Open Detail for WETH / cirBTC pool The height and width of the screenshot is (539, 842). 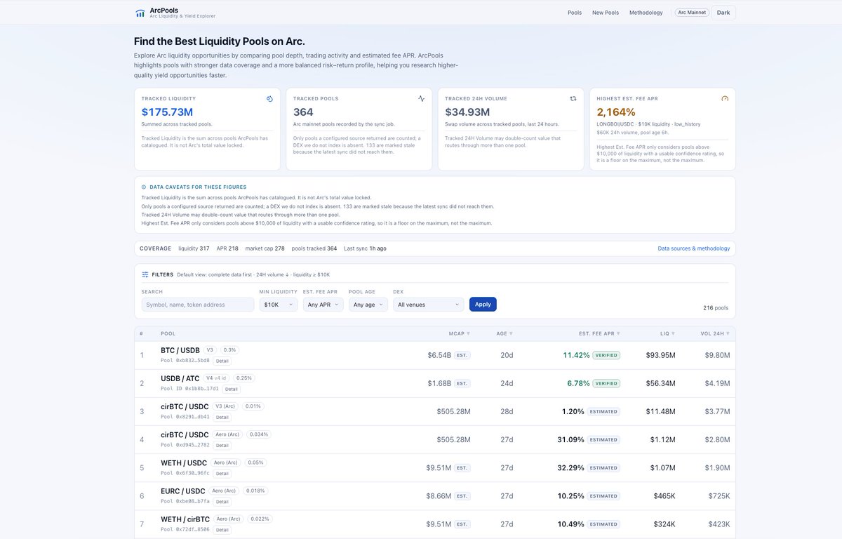tap(222, 529)
